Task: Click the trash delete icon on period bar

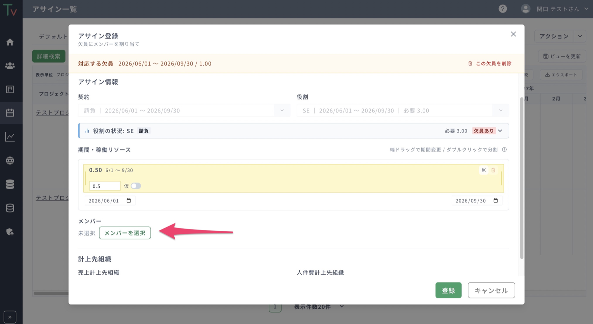Action: pyautogui.click(x=493, y=170)
